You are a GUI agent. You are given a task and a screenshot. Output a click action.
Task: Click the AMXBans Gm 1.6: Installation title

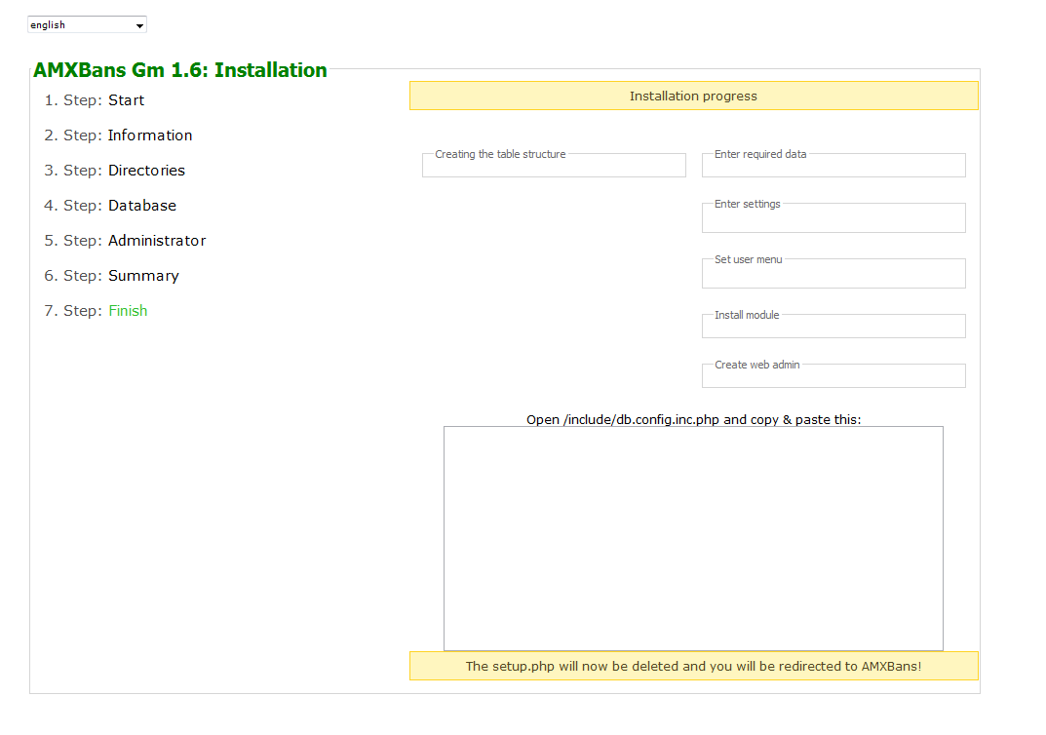(x=180, y=70)
